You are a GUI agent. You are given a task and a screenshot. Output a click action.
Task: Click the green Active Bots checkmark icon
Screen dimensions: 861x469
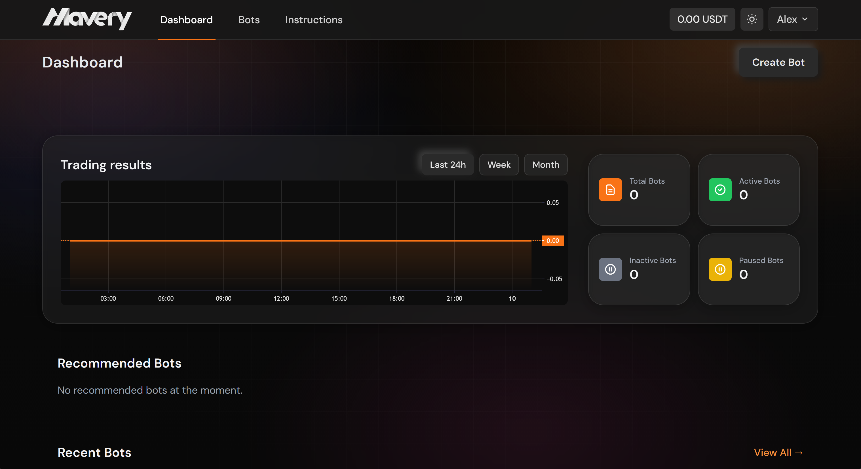pos(720,190)
